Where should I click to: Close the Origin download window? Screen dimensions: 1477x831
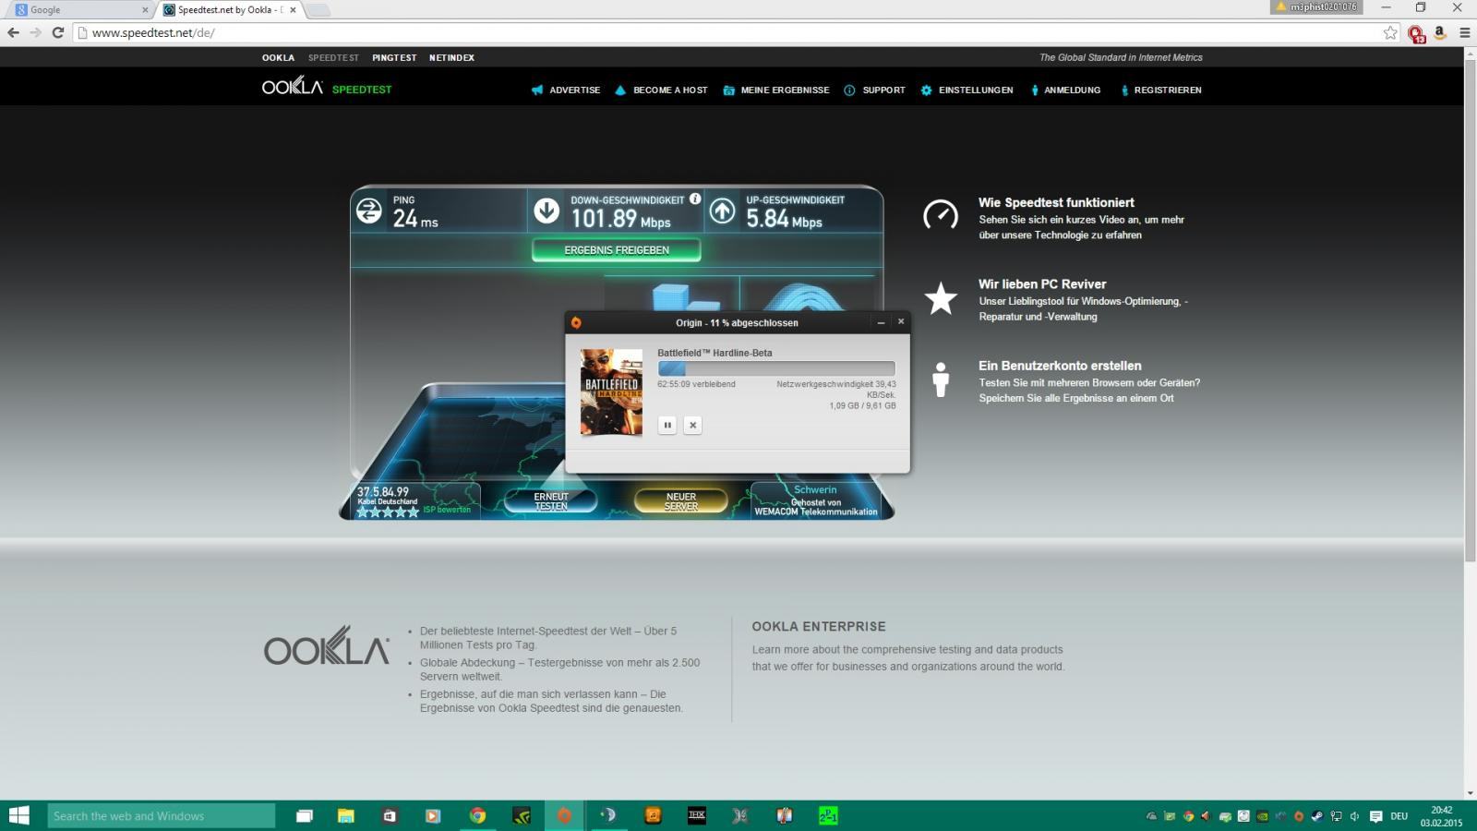[901, 321]
